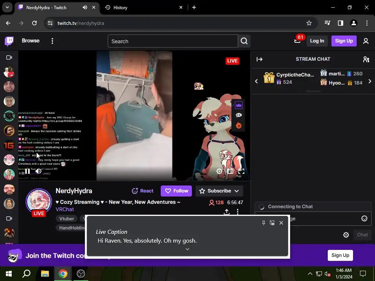Viewport: 375px width, 281px height.
Task: Click the top bar Sign Up button
Action: pos(344,41)
